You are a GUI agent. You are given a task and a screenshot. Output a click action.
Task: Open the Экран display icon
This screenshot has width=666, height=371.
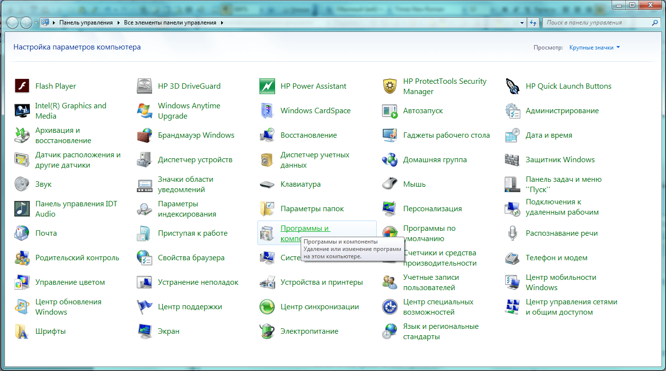(145, 331)
